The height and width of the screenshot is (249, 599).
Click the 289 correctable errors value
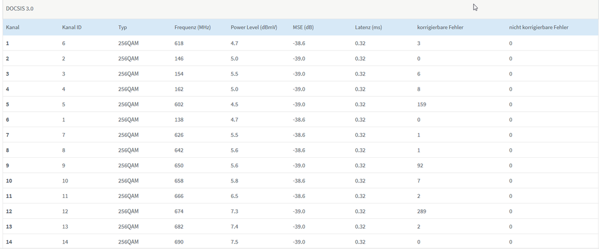[423, 211]
